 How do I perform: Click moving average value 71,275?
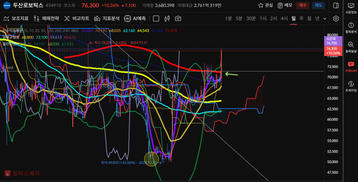click(x=171, y=30)
